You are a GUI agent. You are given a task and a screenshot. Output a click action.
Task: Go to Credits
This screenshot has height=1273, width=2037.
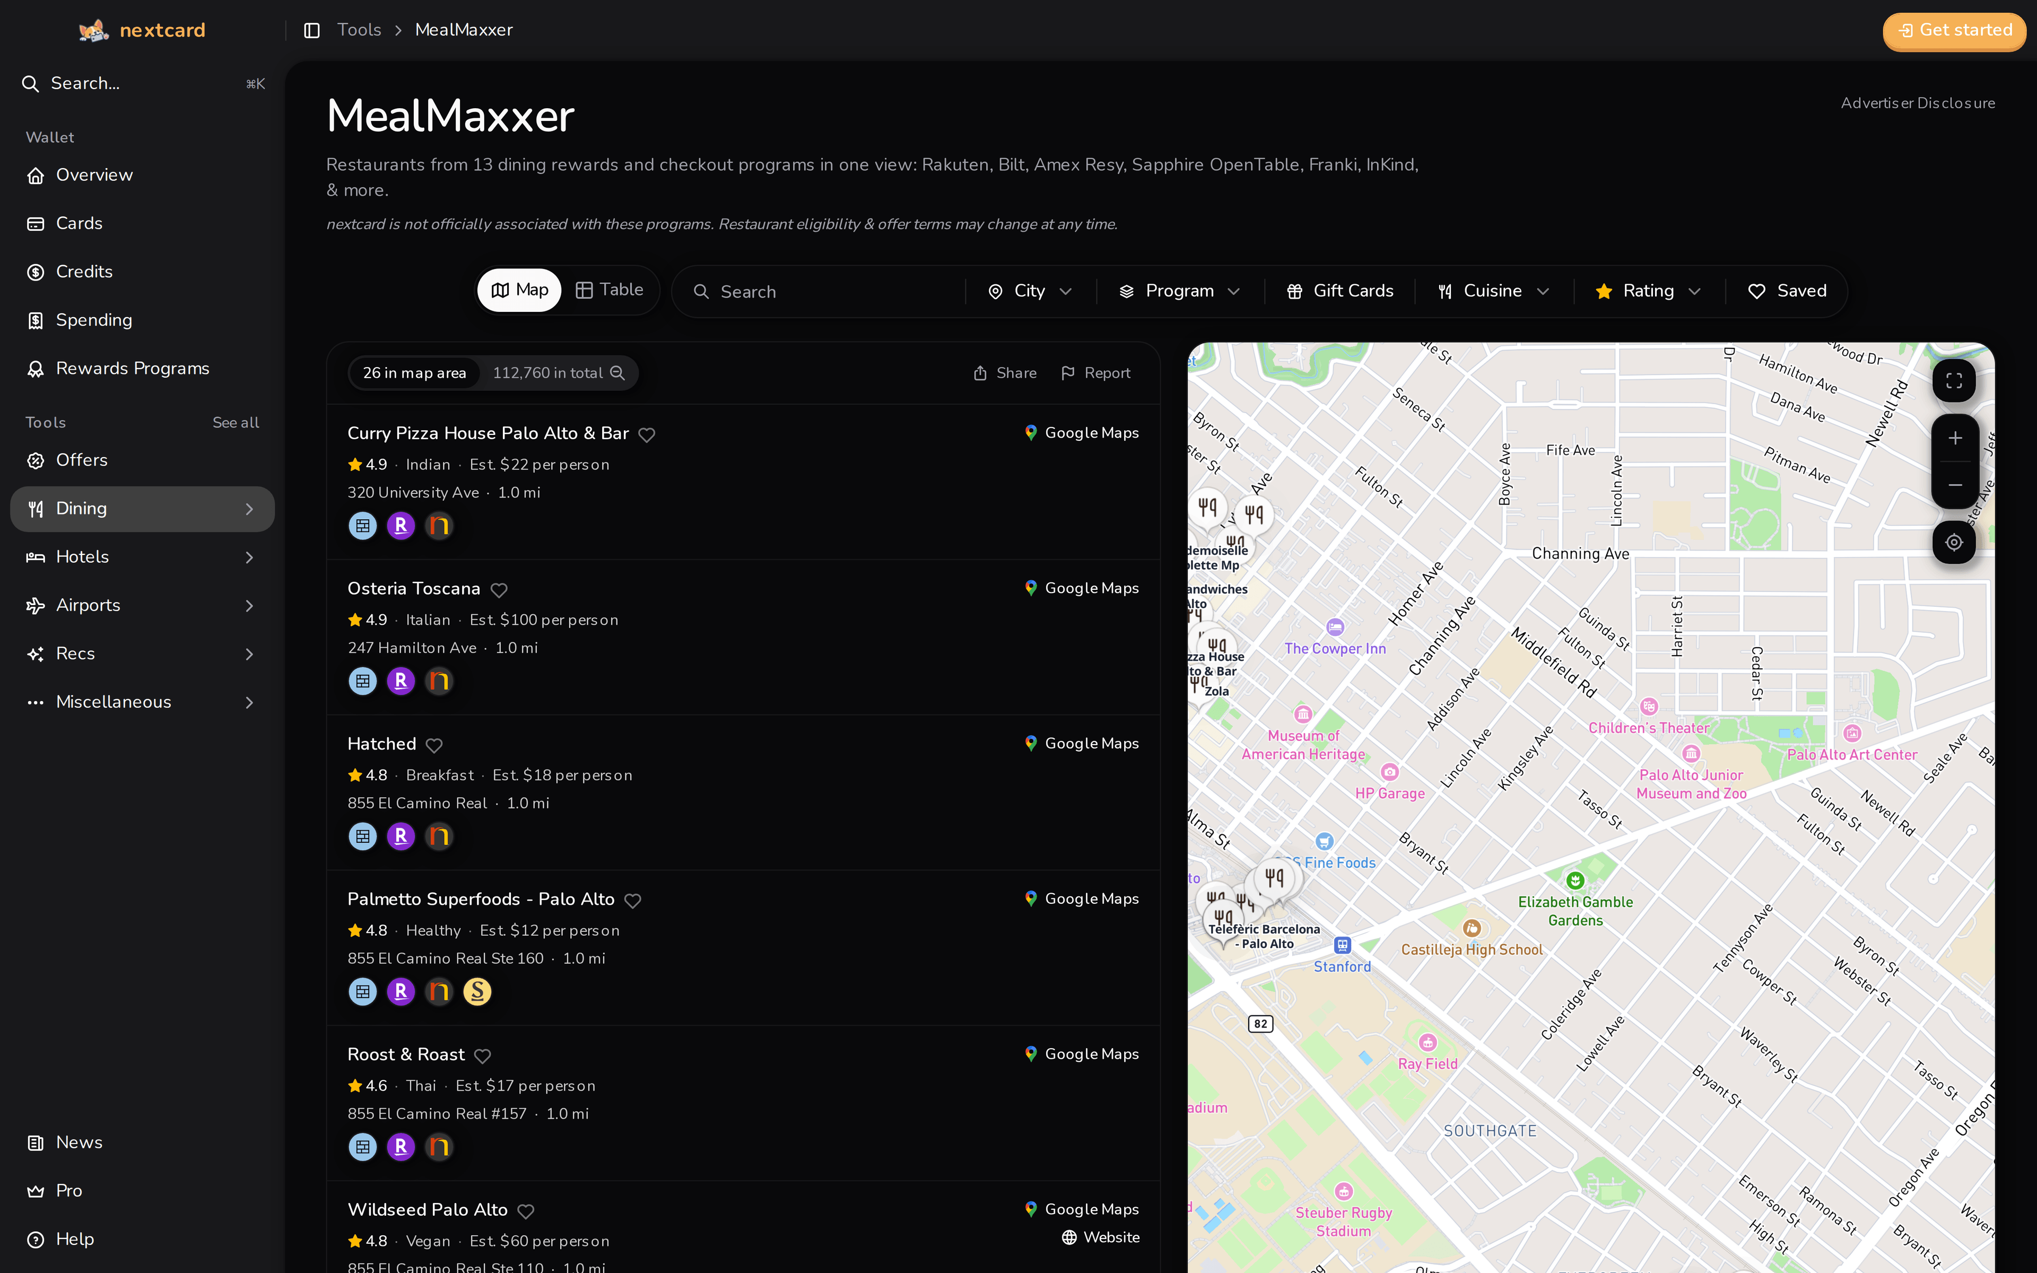coord(142,272)
